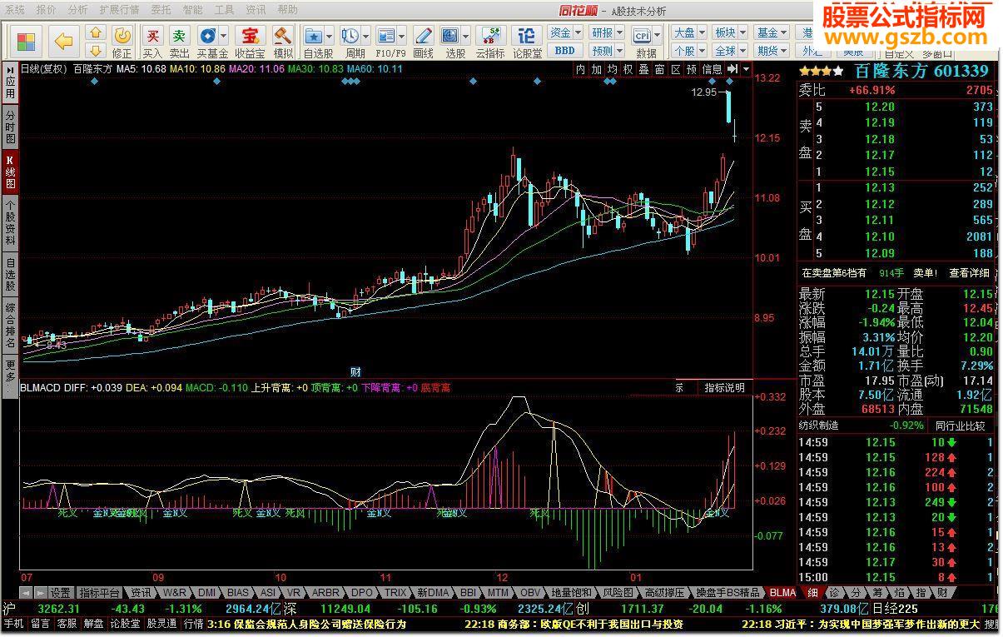Click the 论股堂 status bar button

pos(125,624)
